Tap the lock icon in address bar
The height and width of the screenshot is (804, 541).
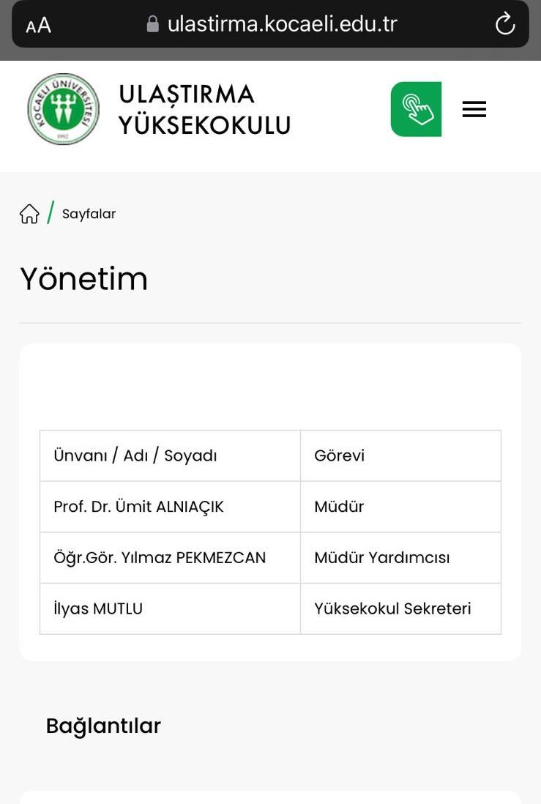pyautogui.click(x=153, y=25)
